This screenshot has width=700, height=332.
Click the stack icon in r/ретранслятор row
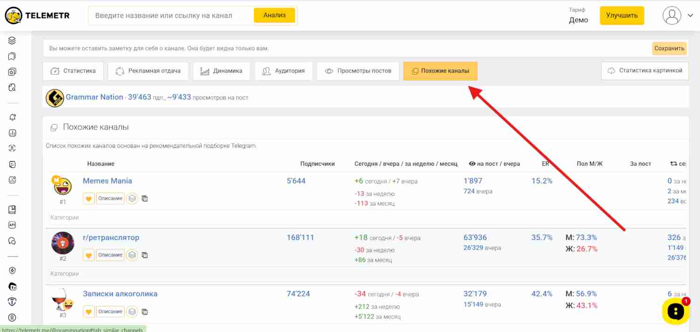click(132, 255)
